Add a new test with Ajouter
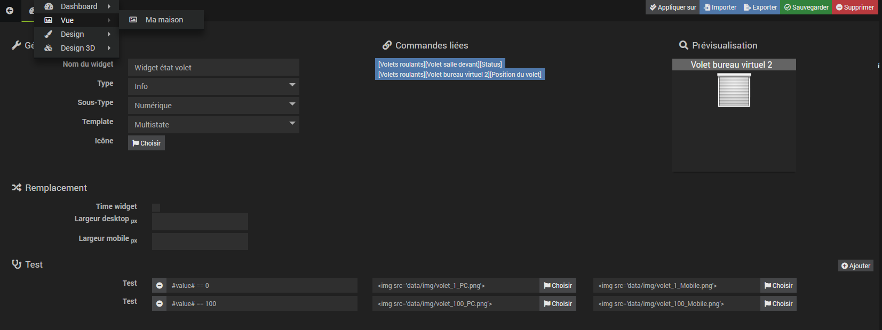The height and width of the screenshot is (330, 882). [855, 265]
